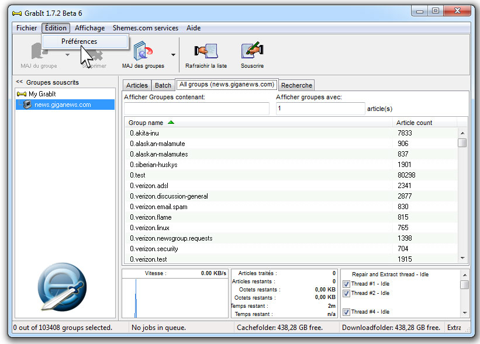Select the 0.verizon.test group row
Image resolution: width=480 pixels, height=344 pixels.
click(x=291, y=259)
